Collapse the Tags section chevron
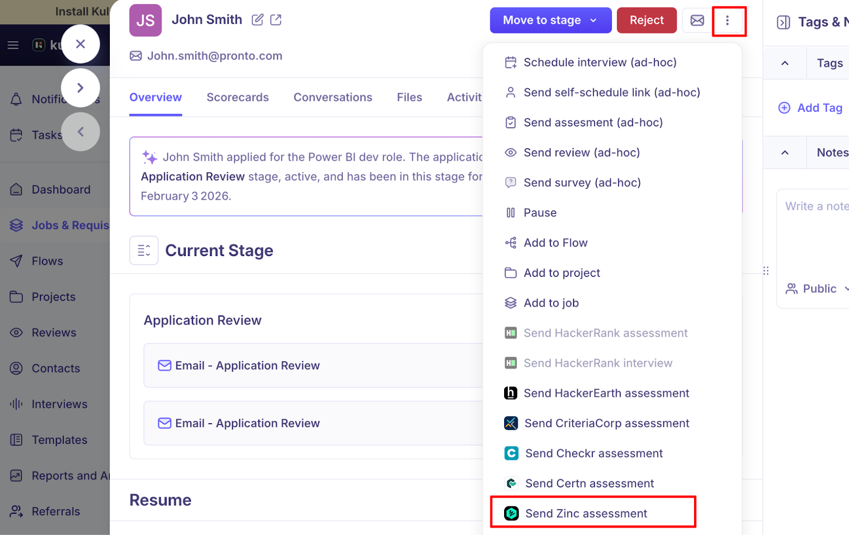This screenshot has width=849, height=535. pos(785,63)
